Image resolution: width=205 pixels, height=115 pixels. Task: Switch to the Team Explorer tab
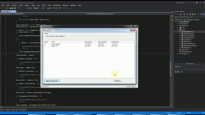pyautogui.click(x=190, y=64)
